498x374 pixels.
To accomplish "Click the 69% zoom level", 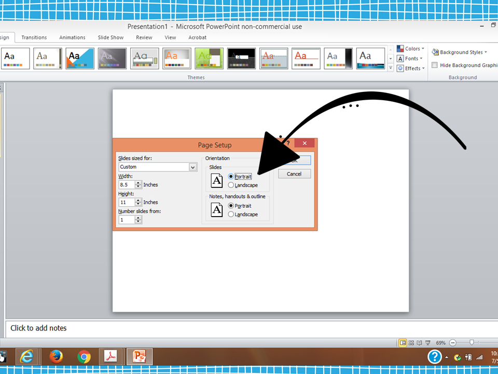I will [440, 343].
